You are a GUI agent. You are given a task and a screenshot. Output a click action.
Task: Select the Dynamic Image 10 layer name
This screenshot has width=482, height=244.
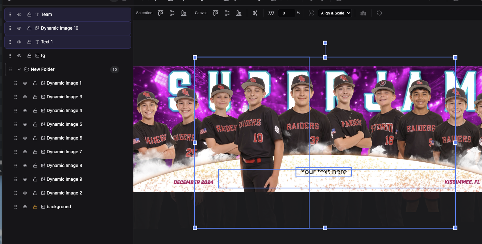[x=59, y=28]
